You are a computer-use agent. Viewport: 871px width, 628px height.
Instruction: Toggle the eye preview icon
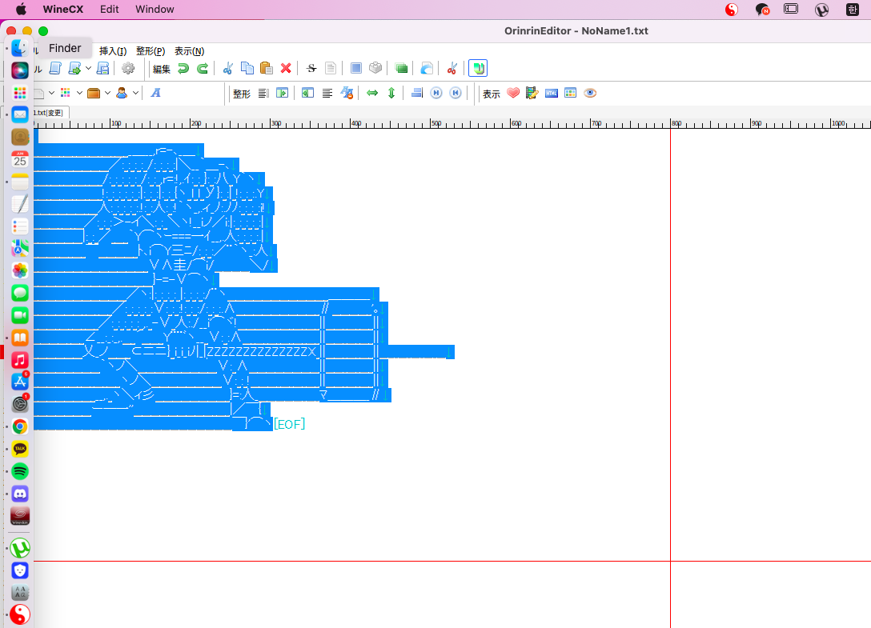tap(590, 93)
